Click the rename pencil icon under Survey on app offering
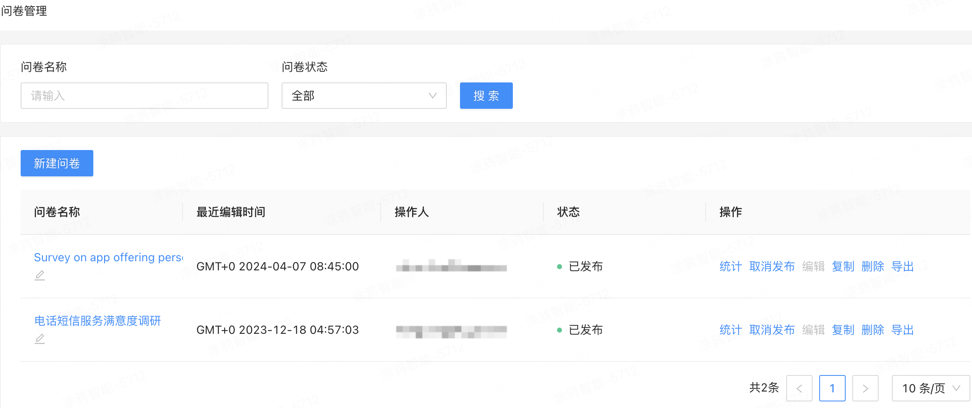Image resolution: width=972 pixels, height=408 pixels. 40,275
